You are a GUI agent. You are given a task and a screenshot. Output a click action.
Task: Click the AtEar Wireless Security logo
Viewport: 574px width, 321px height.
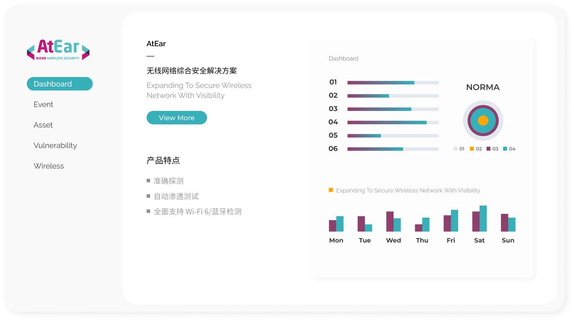(58, 50)
